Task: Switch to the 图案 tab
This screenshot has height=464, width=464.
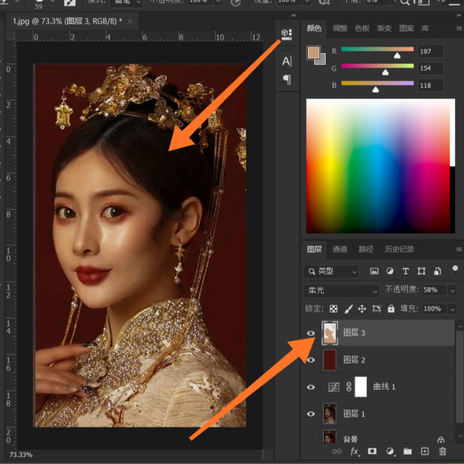Action: point(406,28)
